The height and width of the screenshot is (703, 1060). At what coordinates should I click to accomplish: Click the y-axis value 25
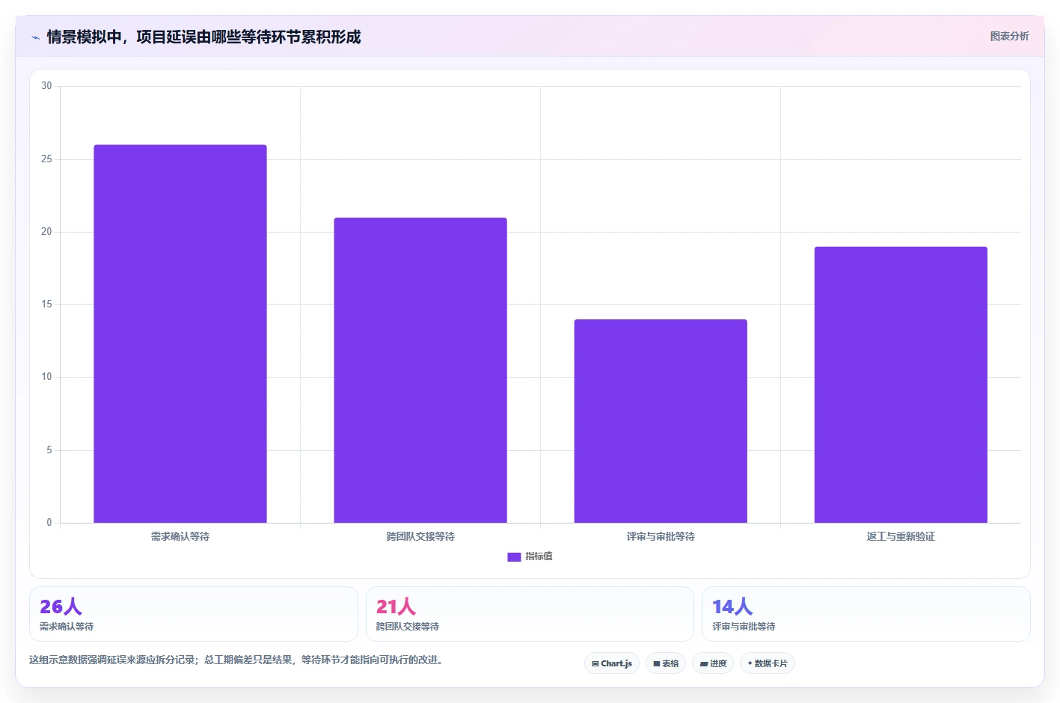(46, 159)
